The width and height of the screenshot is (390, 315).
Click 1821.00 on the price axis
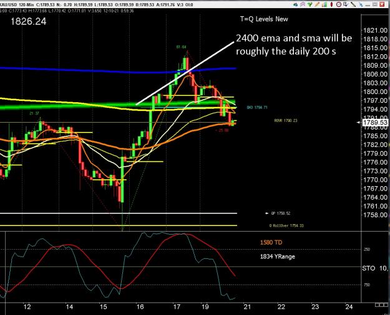point(375,31)
